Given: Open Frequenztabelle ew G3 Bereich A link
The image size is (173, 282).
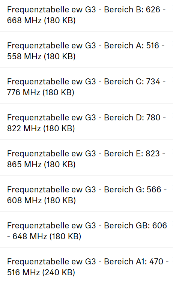Looking at the screenshot, I should pyautogui.click(x=86, y=51).
